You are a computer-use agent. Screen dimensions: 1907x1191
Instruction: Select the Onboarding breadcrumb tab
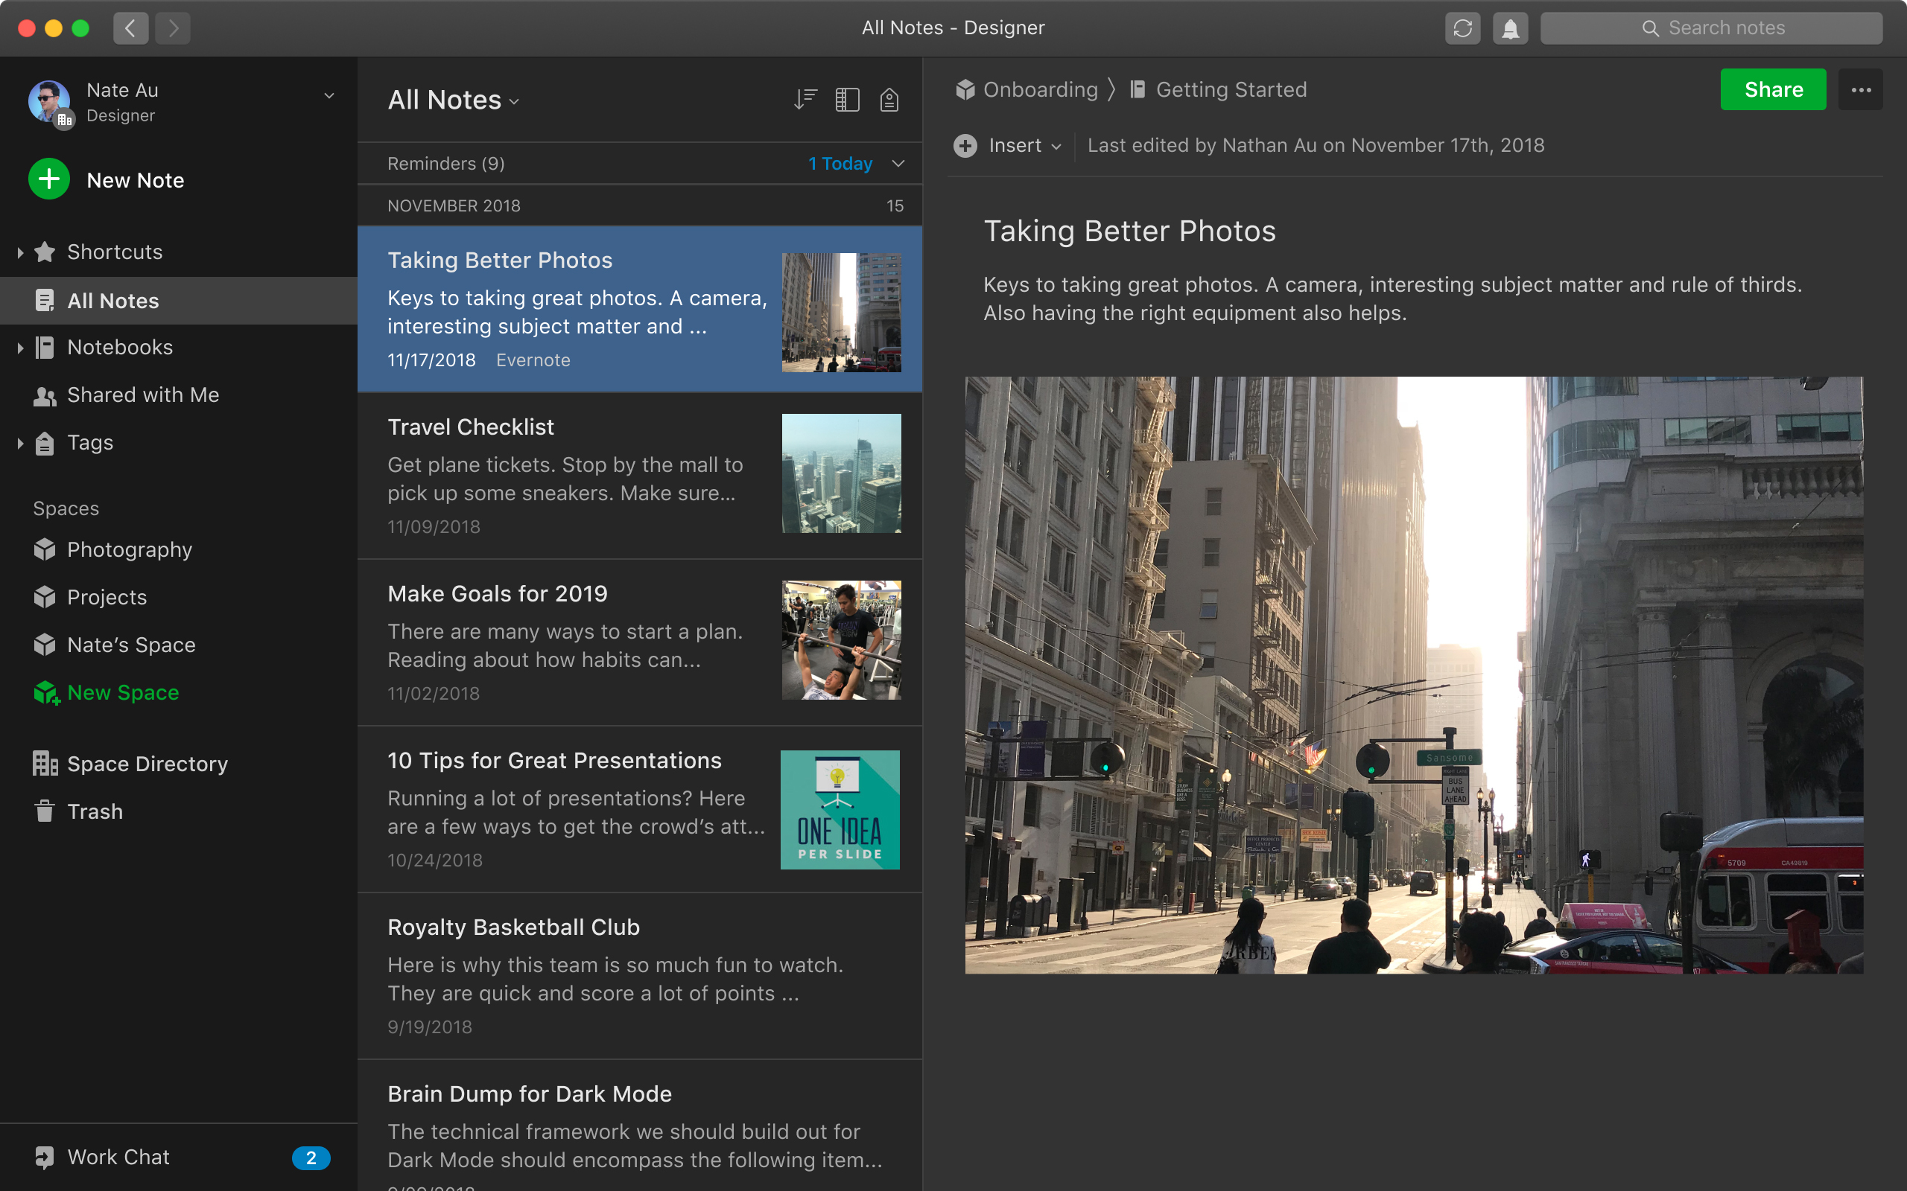[1039, 89]
